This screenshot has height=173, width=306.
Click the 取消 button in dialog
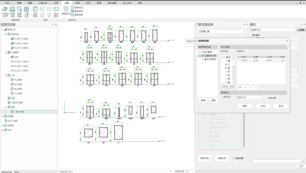pos(281,106)
